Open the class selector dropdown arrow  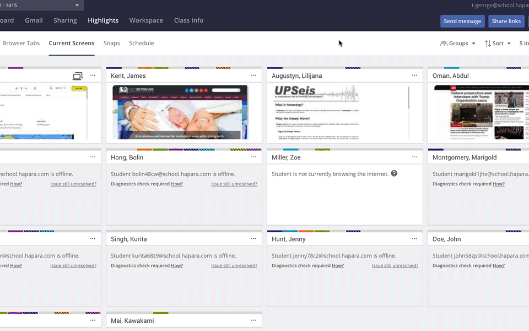pyautogui.click(x=77, y=6)
